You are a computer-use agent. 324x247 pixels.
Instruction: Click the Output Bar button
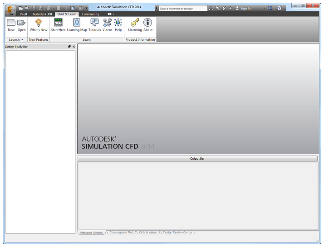197,158
